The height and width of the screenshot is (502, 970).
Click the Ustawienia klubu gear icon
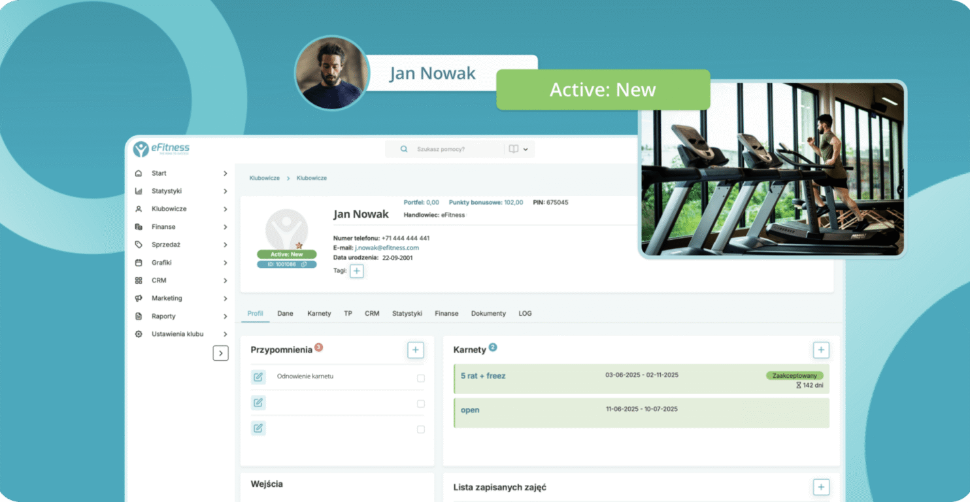[138, 334]
